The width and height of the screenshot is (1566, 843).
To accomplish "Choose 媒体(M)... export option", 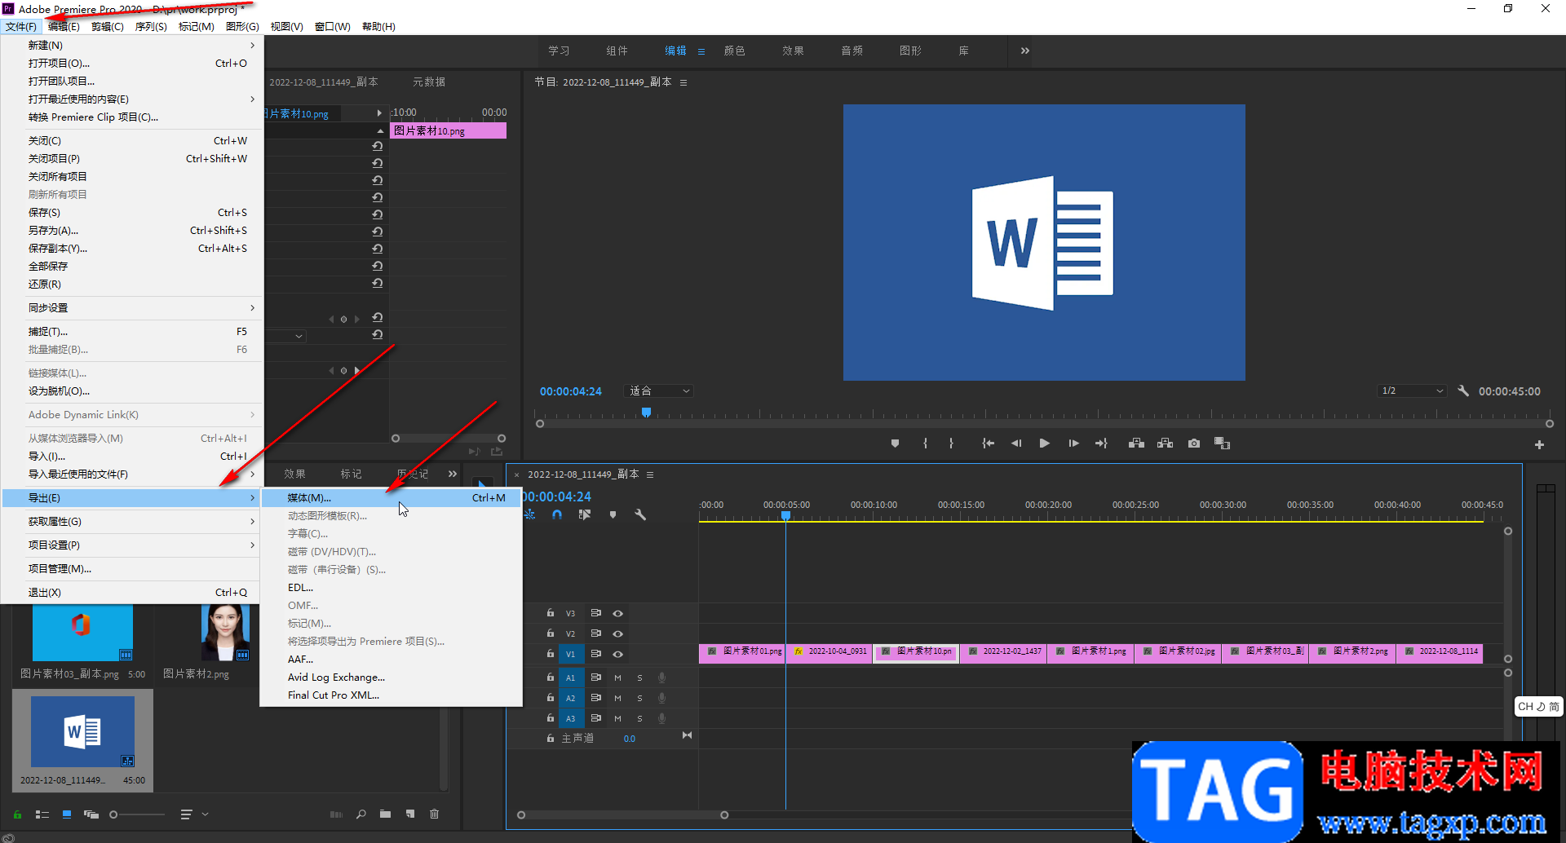I will click(x=391, y=497).
